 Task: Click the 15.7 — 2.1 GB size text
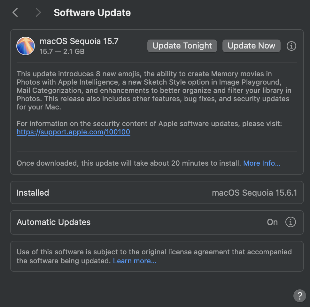(62, 51)
